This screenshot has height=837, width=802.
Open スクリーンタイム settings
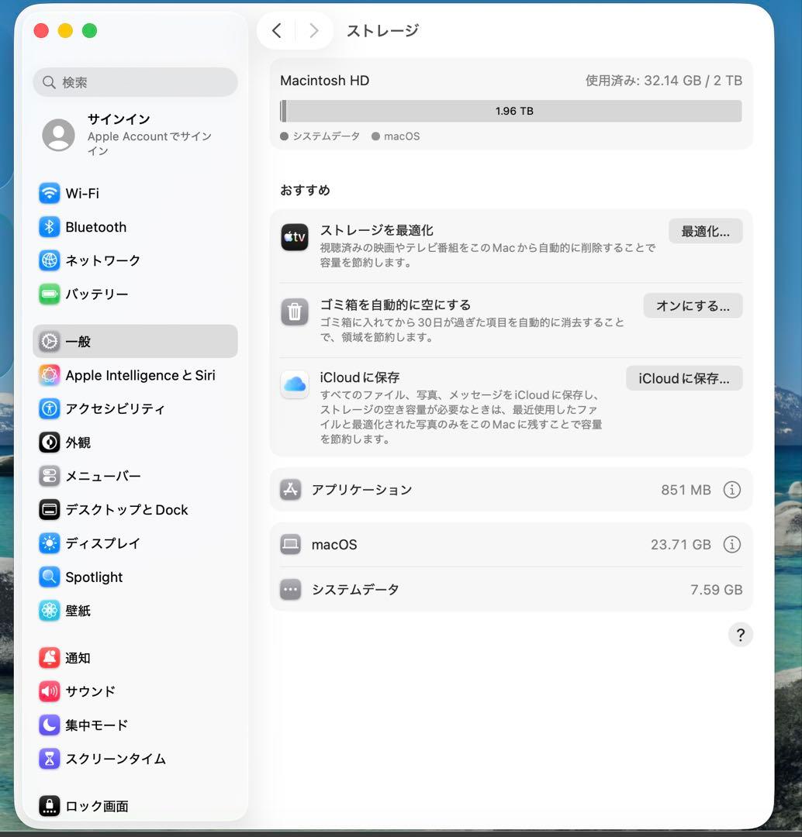(49, 759)
